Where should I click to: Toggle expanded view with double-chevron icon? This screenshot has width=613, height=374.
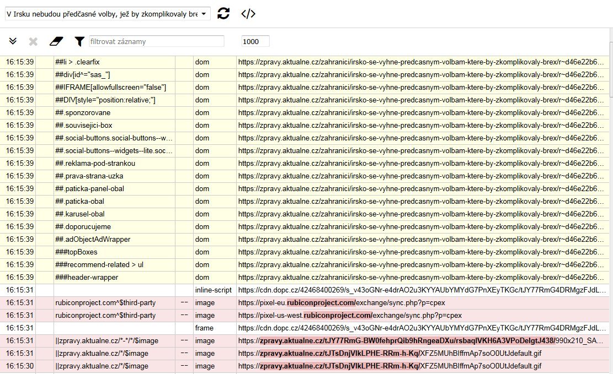(x=13, y=41)
